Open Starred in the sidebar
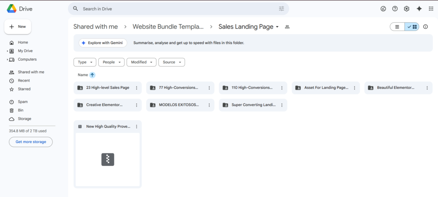This screenshot has width=438, height=197. coord(24,89)
